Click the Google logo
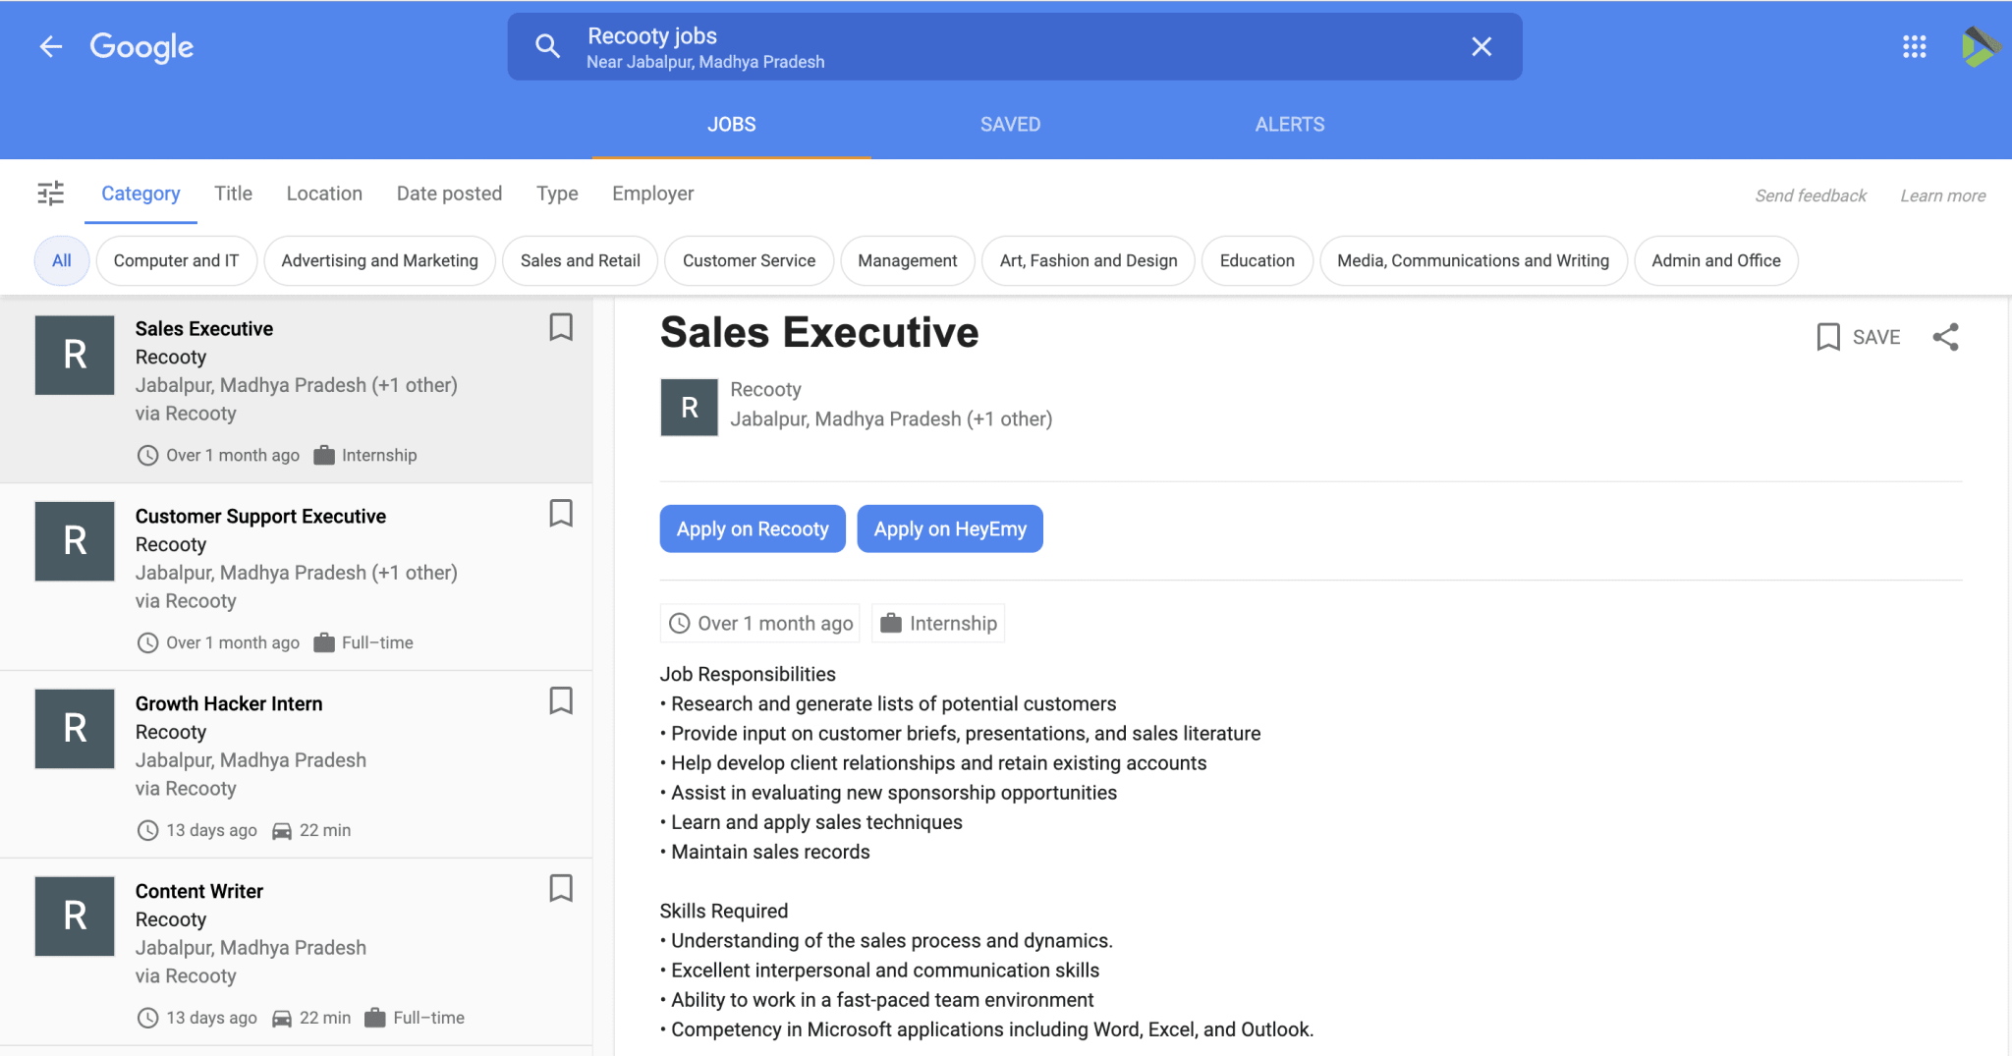Screen dimensions: 2012x1056 point(140,46)
